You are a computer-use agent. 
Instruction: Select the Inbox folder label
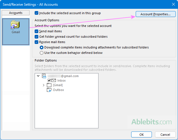[x=61, y=80]
